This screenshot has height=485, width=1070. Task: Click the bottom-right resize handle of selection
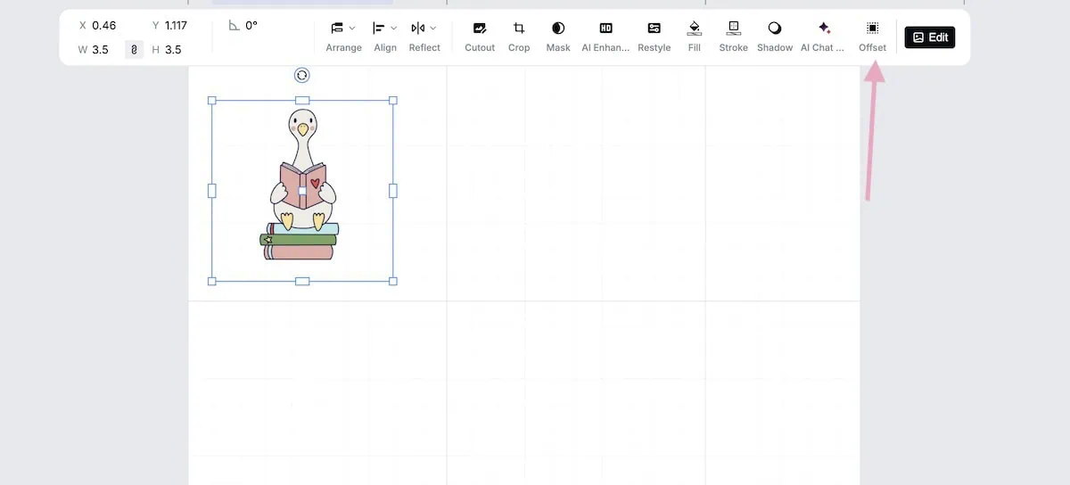tap(393, 282)
